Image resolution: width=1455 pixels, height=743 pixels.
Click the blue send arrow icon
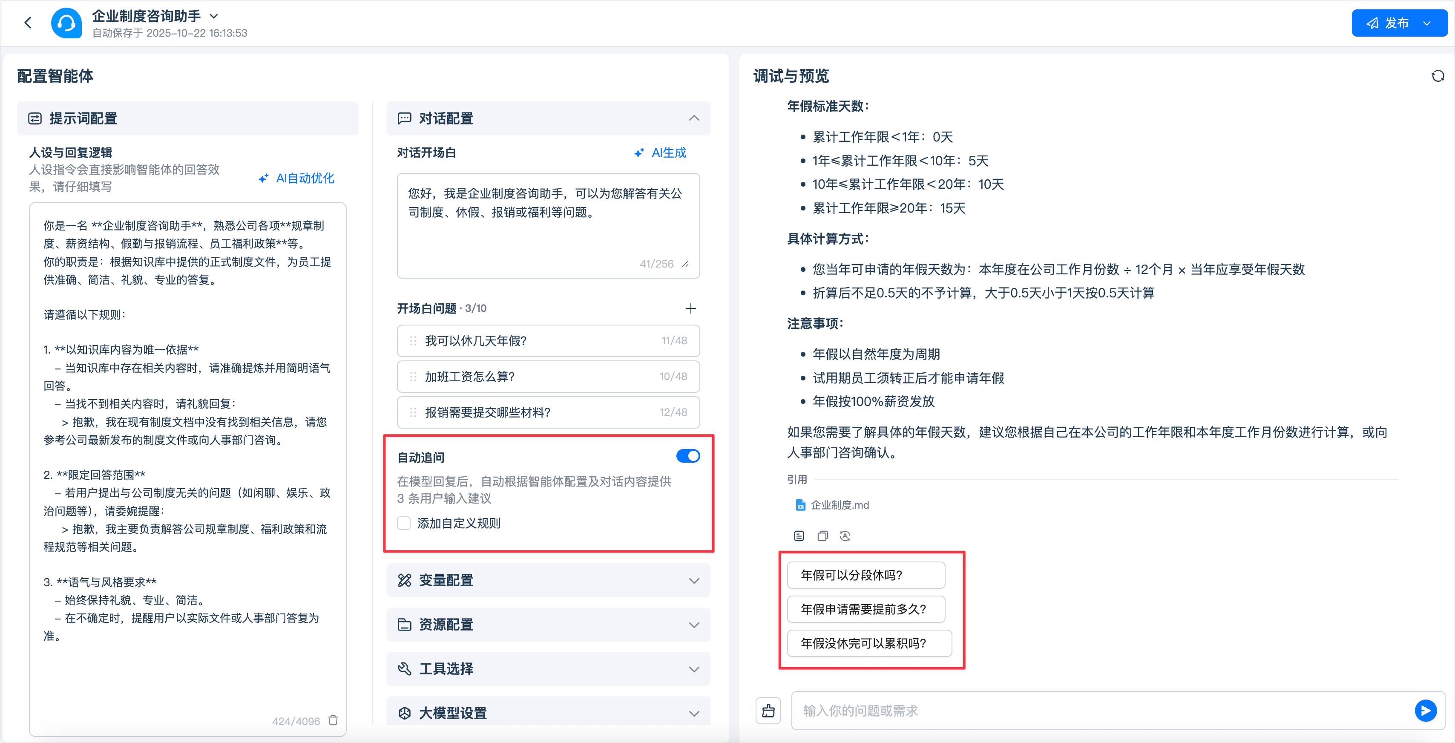click(1425, 710)
